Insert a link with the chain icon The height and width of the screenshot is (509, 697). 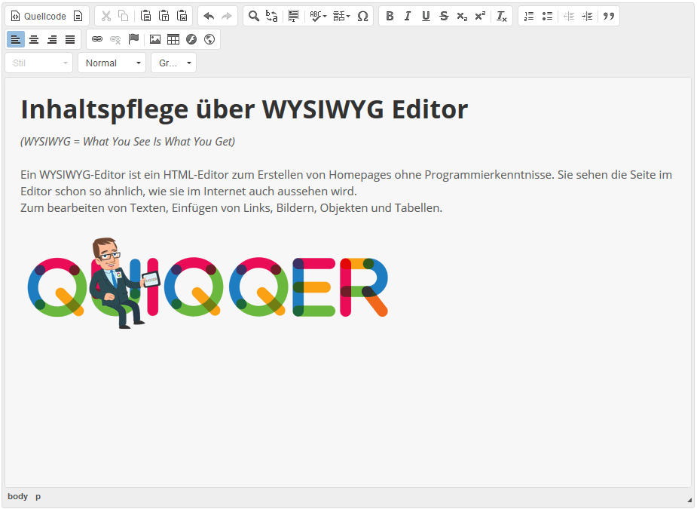97,40
